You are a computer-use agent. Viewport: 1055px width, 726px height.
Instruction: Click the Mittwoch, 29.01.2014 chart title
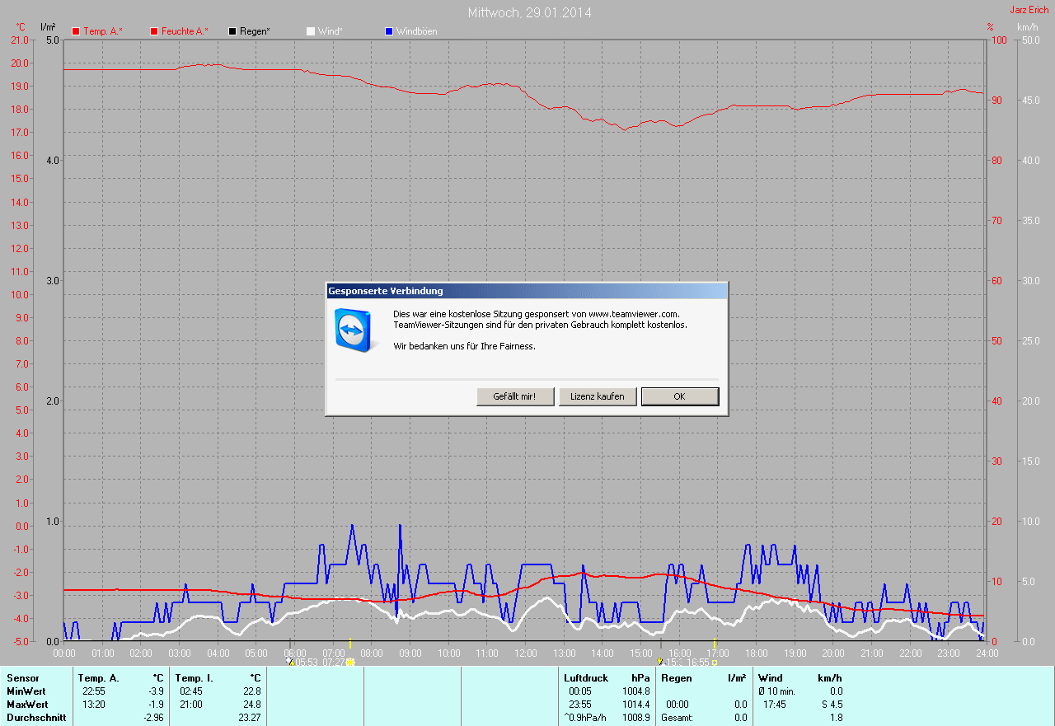coord(529,12)
